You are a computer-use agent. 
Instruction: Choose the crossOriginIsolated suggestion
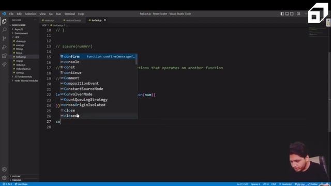tap(98, 105)
